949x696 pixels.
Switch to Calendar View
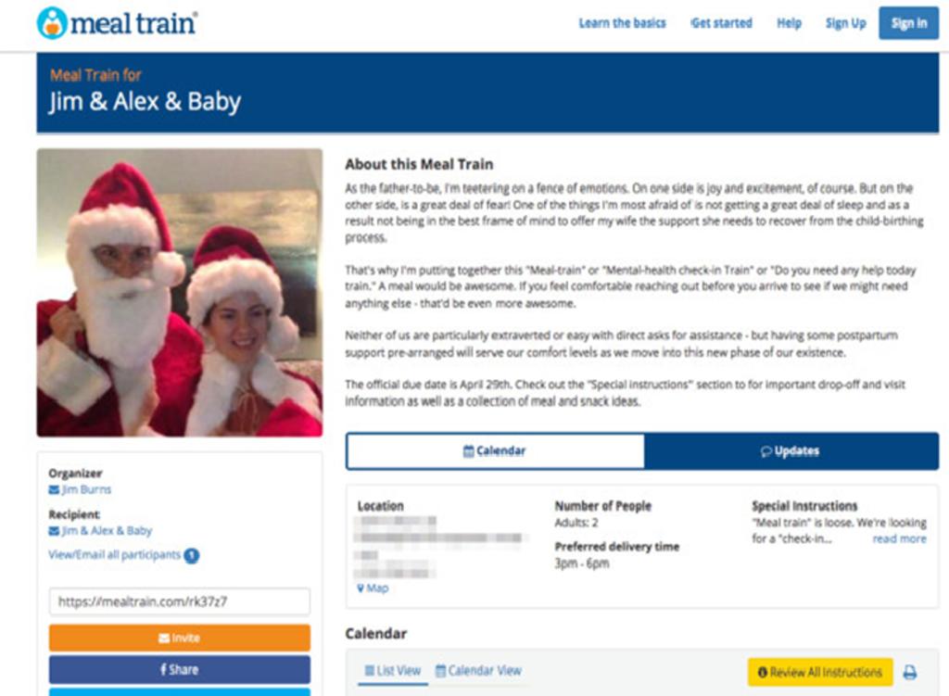click(x=478, y=670)
